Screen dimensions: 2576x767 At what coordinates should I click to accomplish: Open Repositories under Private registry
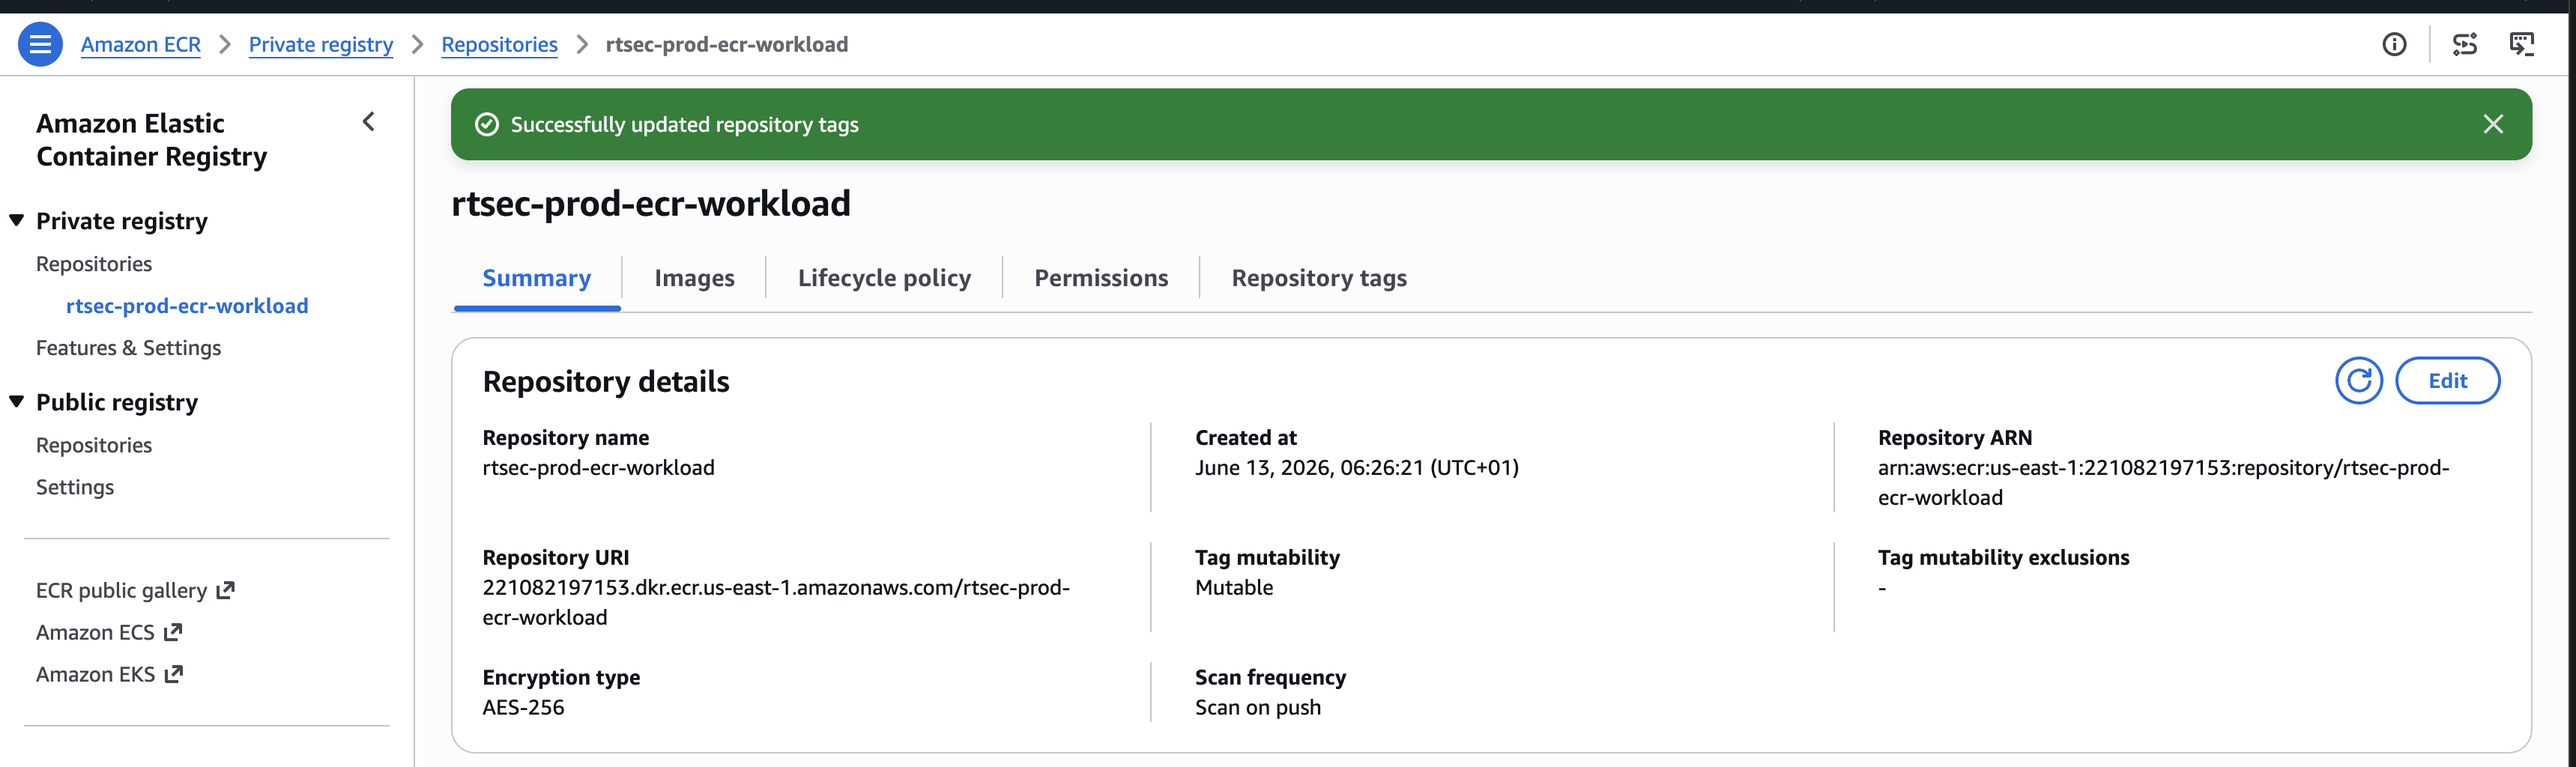point(94,264)
